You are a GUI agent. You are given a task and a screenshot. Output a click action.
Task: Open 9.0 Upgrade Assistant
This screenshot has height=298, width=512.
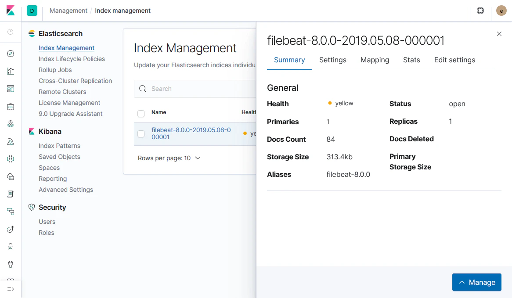coord(71,114)
